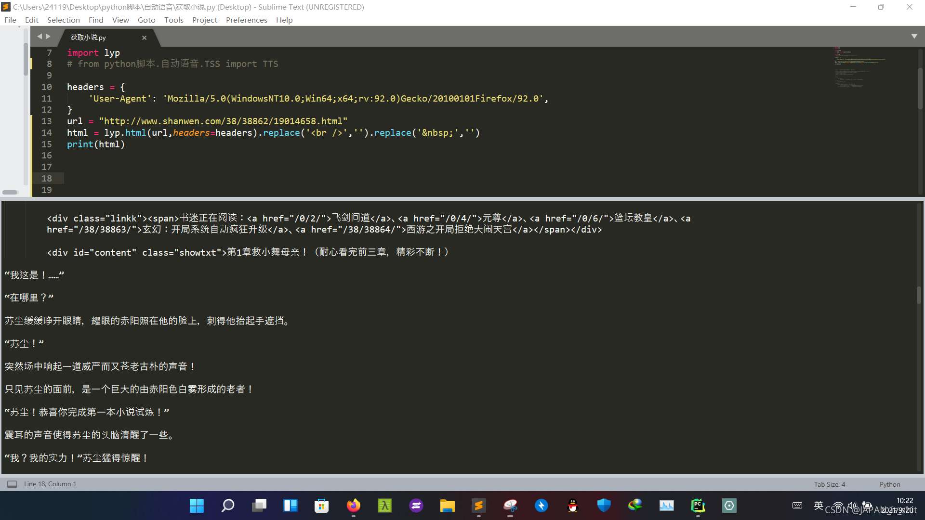Click line number 18 in gutter
Image resolution: width=925 pixels, height=520 pixels.
coord(47,178)
